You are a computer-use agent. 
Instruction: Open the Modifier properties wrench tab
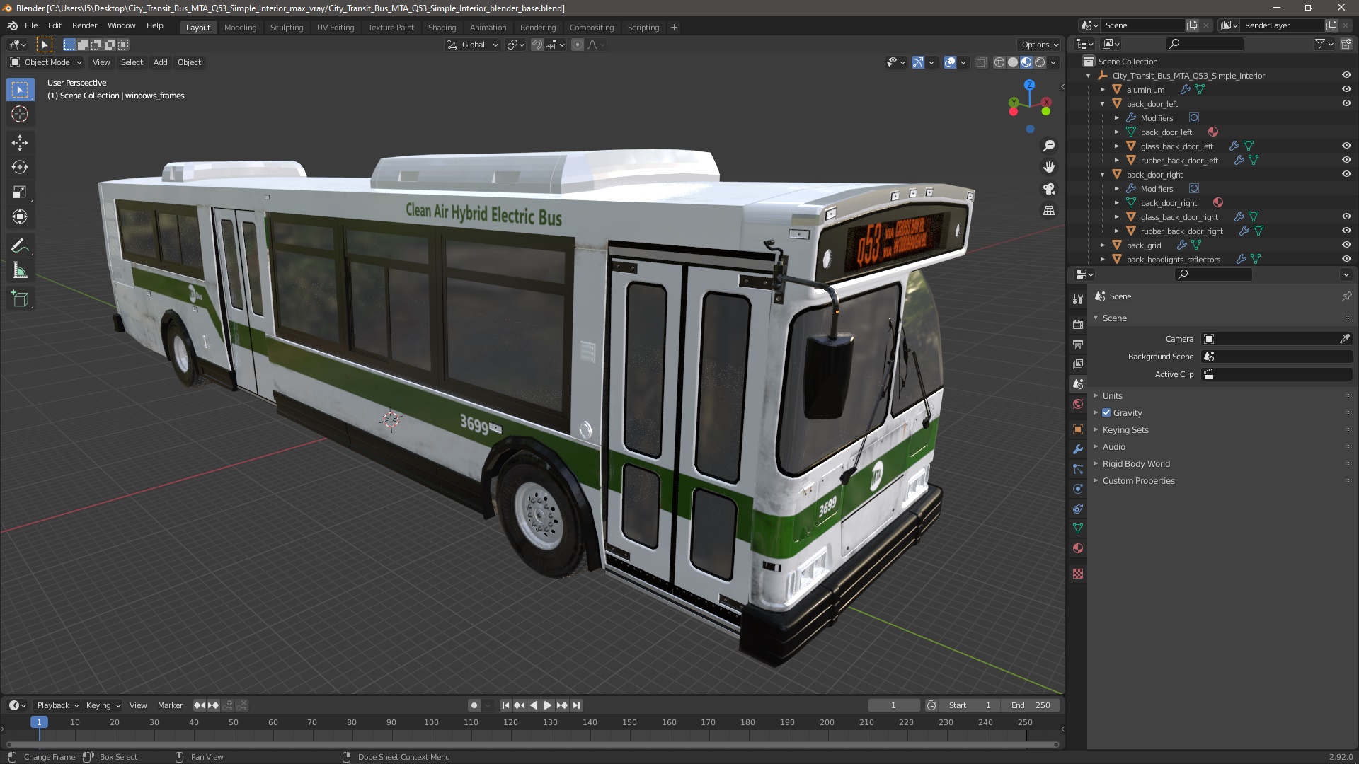point(1078,449)
